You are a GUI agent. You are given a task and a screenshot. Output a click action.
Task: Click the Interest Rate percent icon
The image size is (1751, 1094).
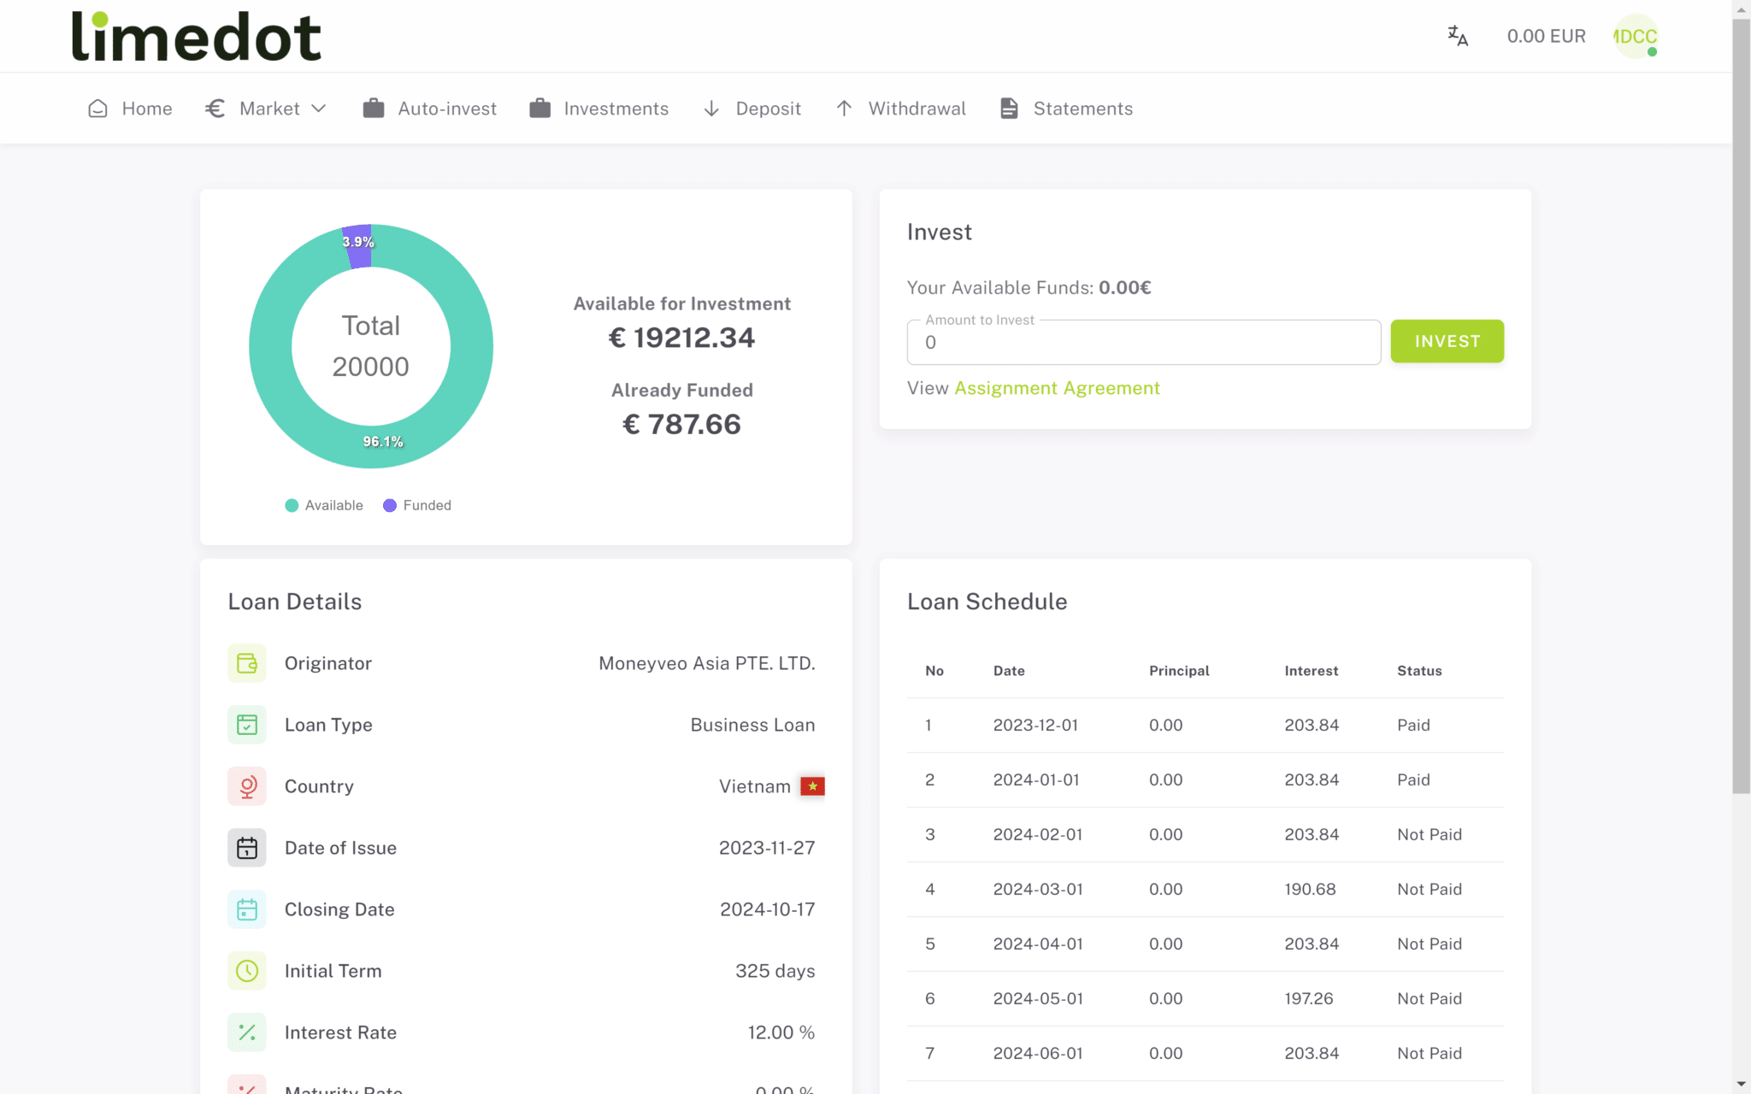tap(247, 1032)
